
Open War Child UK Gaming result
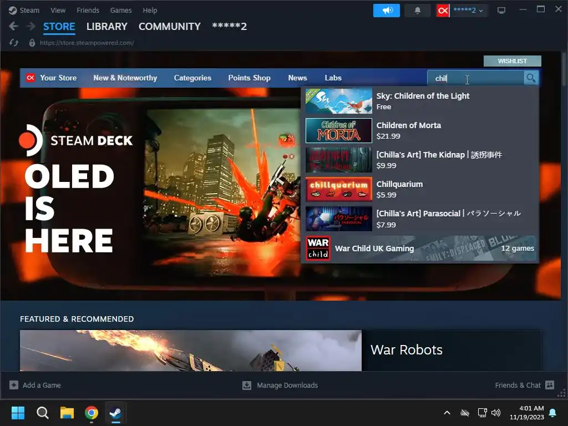point(420,248)
